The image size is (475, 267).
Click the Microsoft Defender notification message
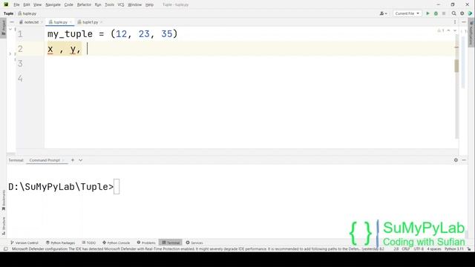pyautogui.click(x=198, y=249)
